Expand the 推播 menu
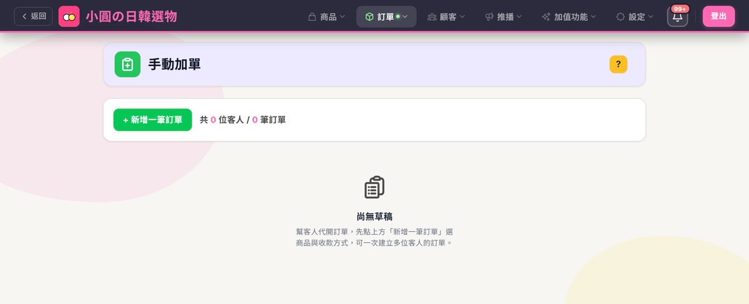 click(503, 17)
